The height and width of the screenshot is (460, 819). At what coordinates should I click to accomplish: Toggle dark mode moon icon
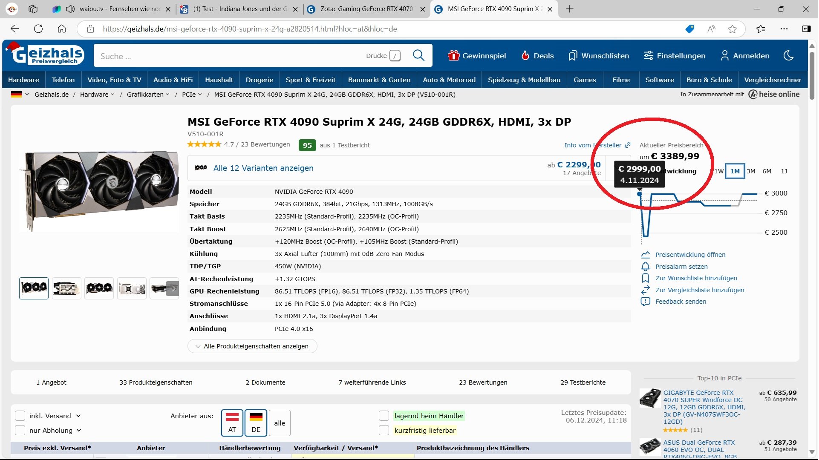(789, 55)
